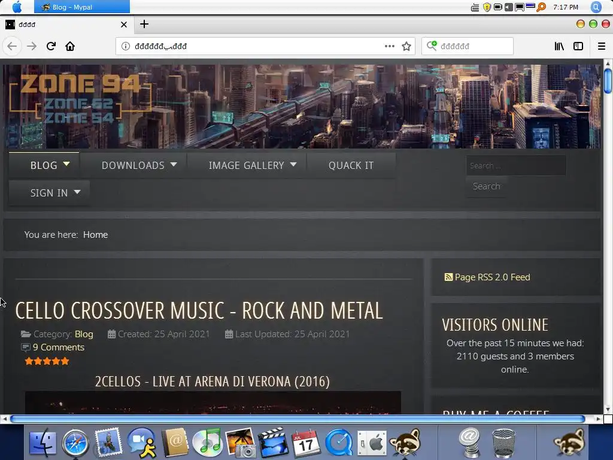Click the website Search button
This screenshot has height=460, width=613.
[x=486, y=186]
